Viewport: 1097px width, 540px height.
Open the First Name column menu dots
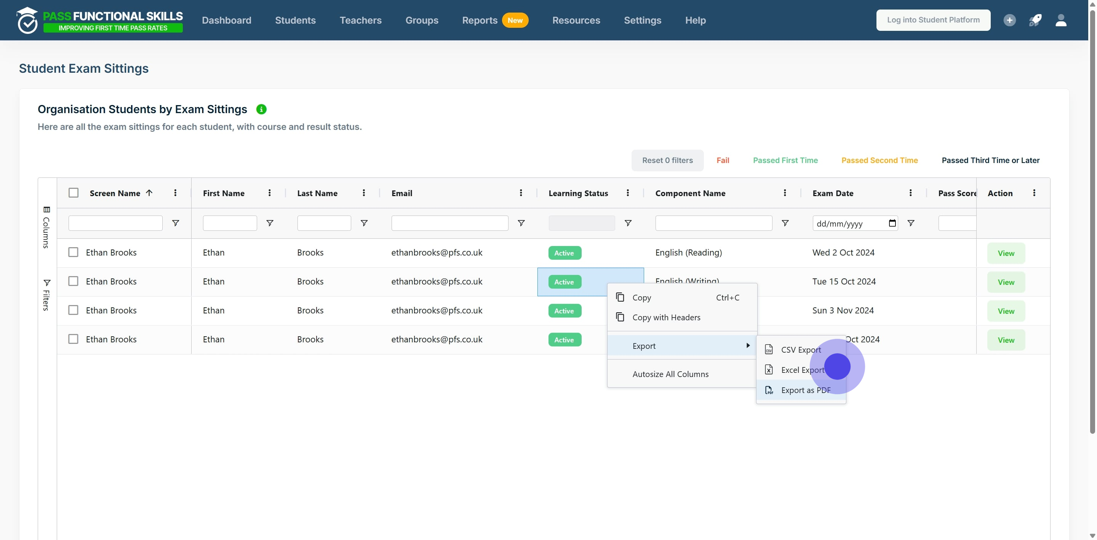(270, 193)
